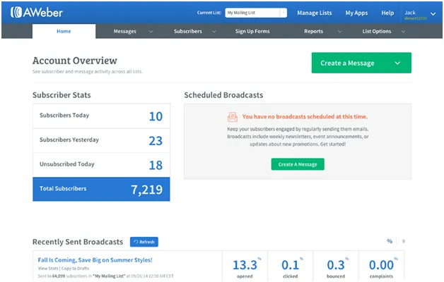Click the envelope icon beside the no broadcasts notice
The width and height of the screenshot is (444, 282).
coord(233,116)
